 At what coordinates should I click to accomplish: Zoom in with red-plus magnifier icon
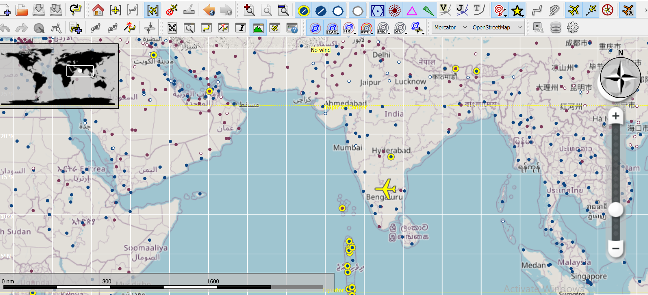pos(249,10)
